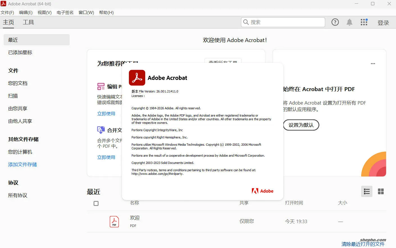Switch to the 工具 tab
The image size is (396, 248).
28,22
